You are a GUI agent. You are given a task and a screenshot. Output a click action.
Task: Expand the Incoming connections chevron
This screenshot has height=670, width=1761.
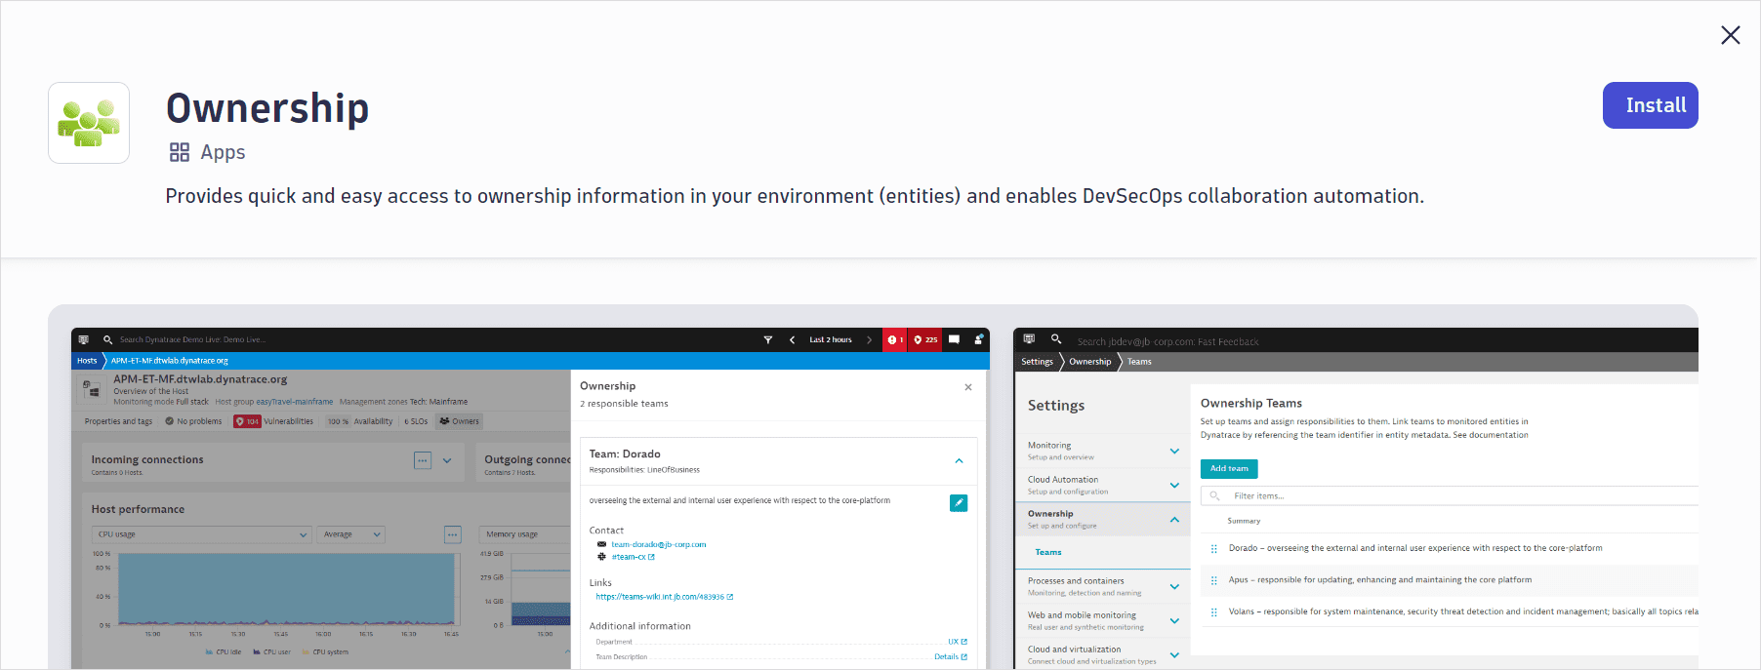[447, 460]
